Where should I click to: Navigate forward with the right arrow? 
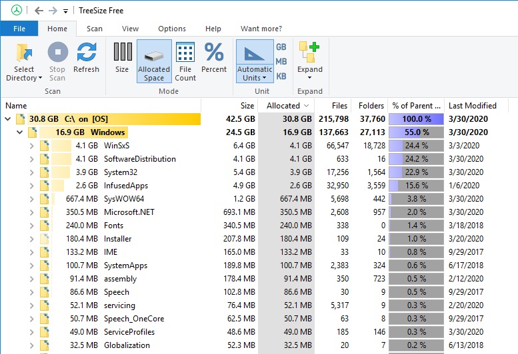[53, 11]
